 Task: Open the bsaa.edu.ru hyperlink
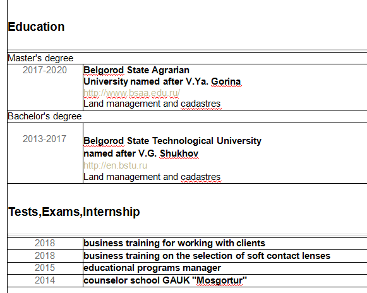132,93
